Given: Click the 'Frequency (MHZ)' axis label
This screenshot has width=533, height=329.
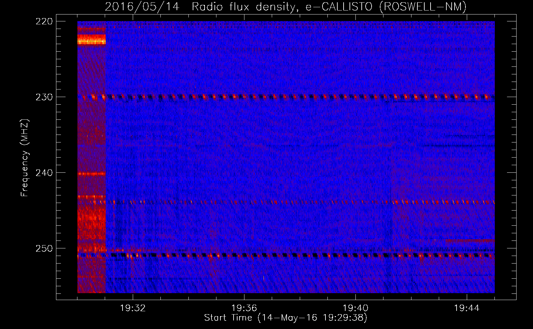Looking at the screenshot, I should (x=25, y=158).
